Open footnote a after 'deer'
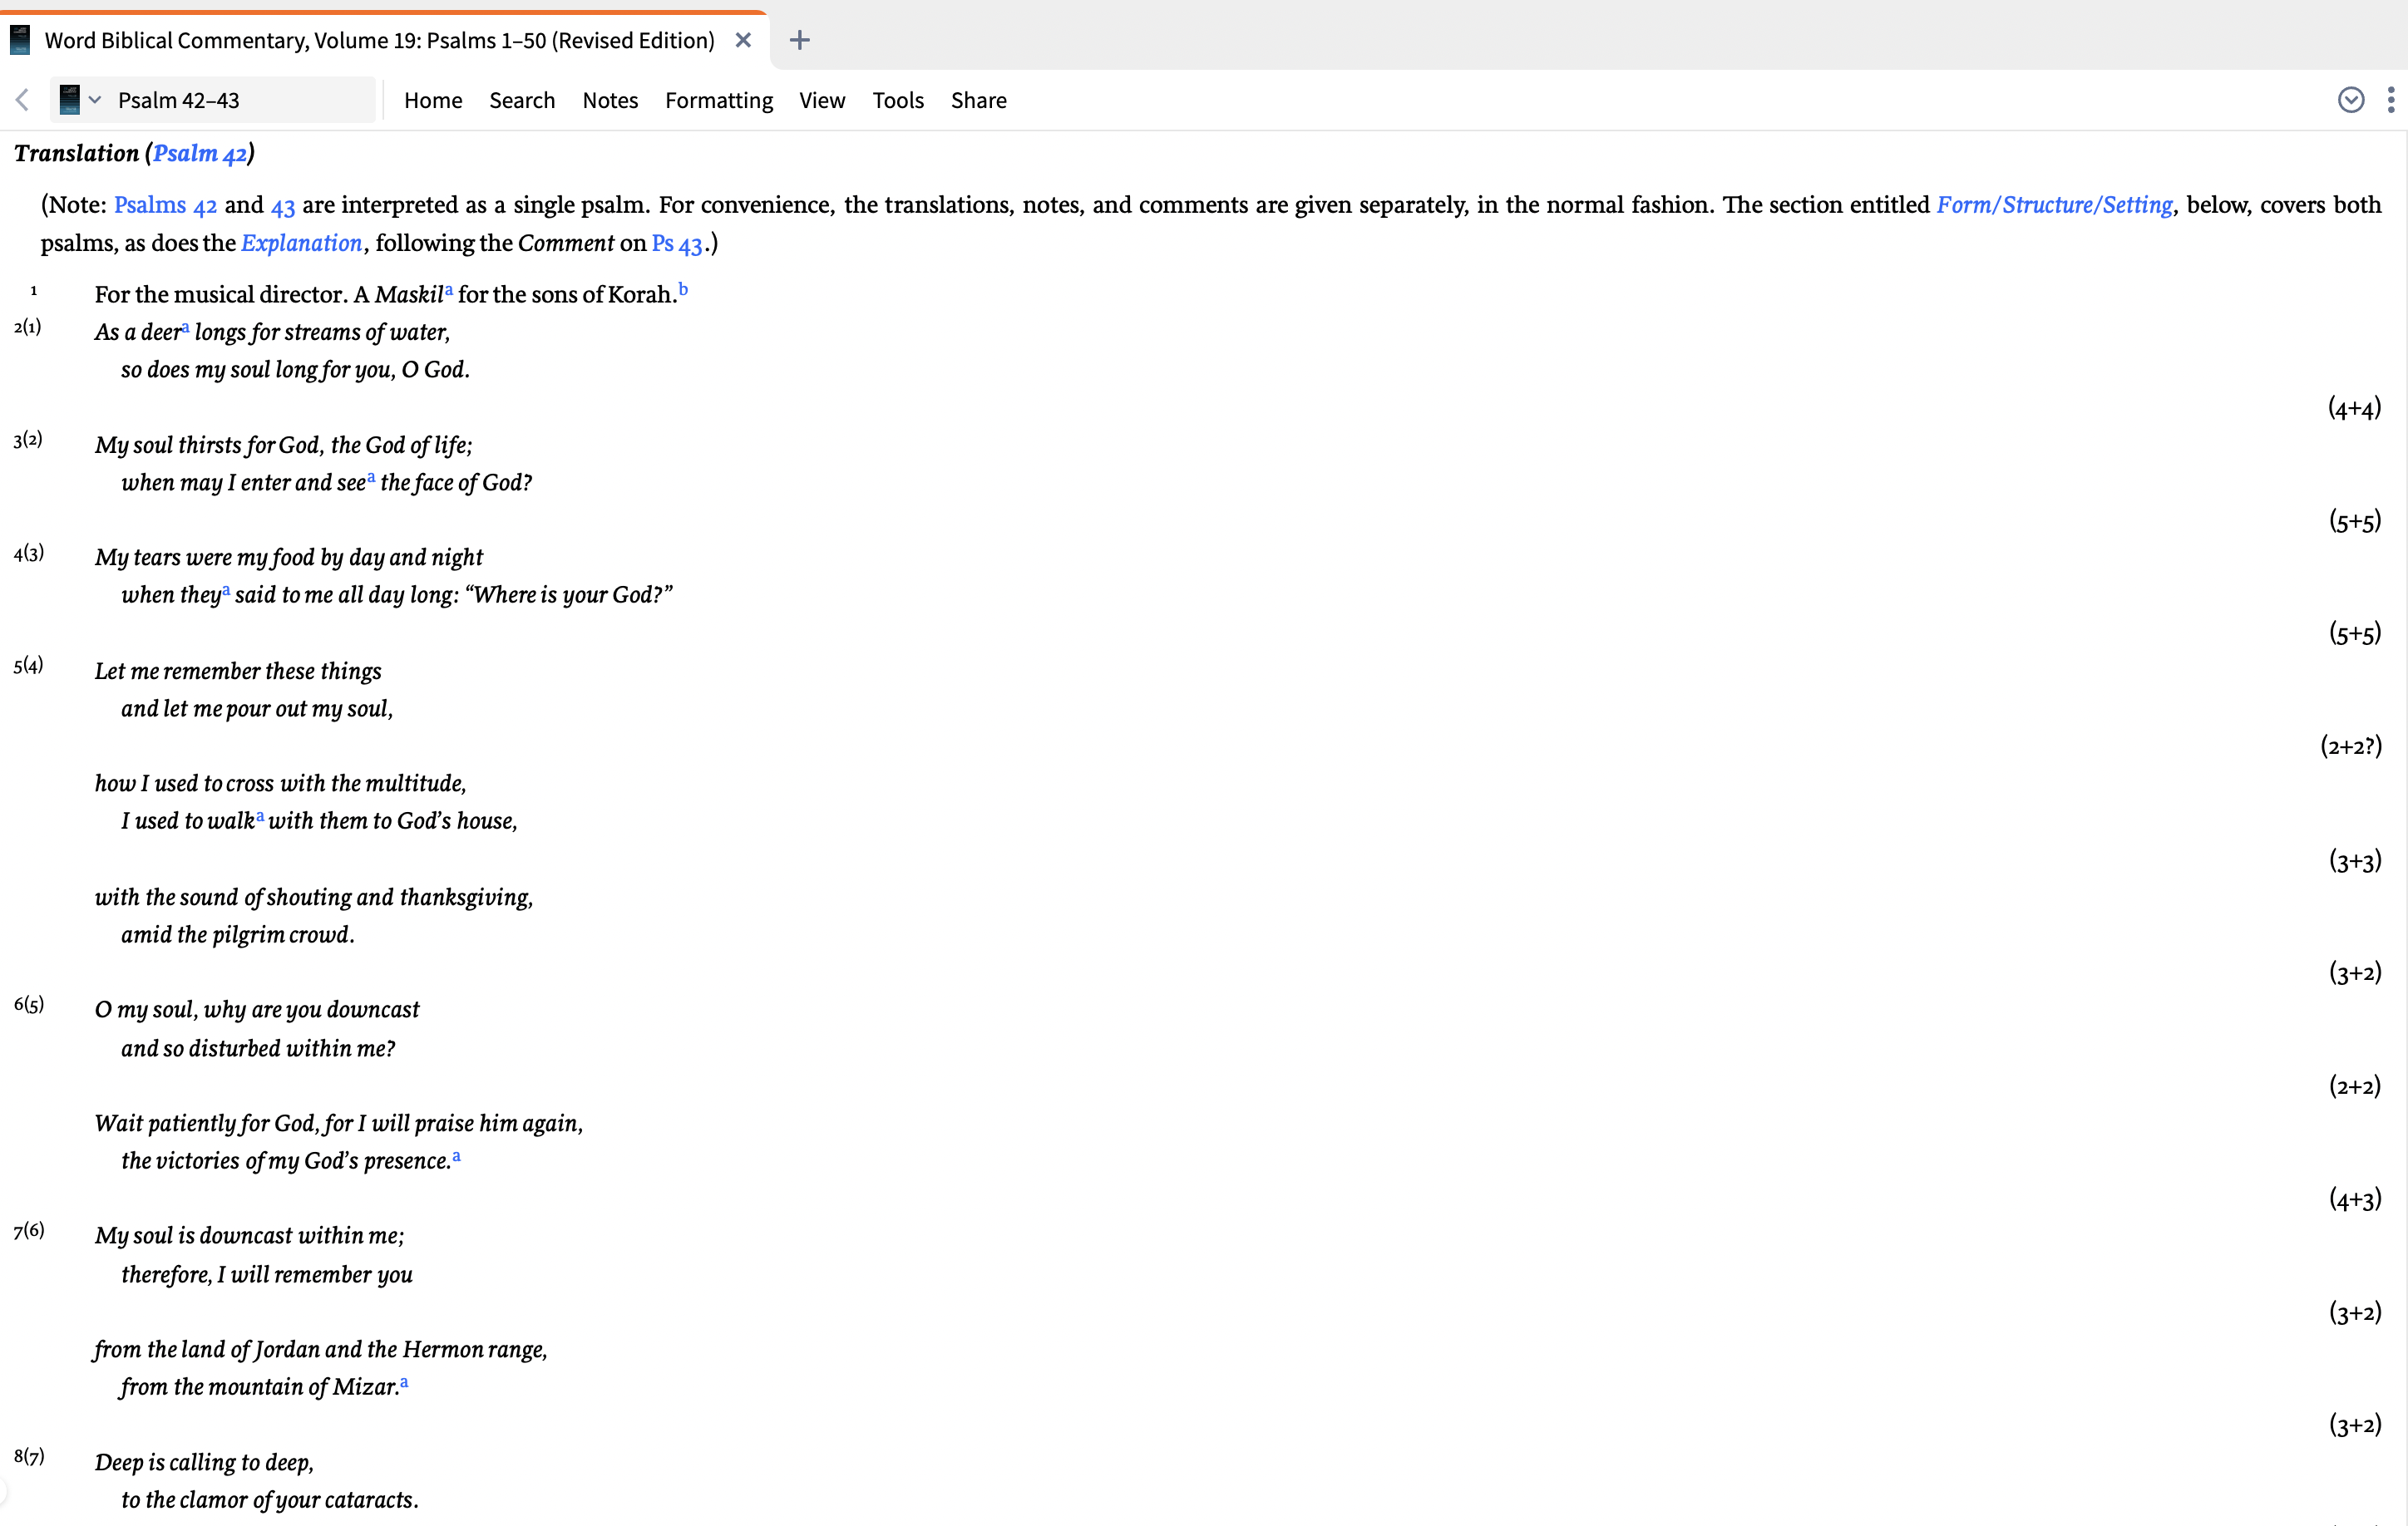Viewport: 2408px width, 1526px height. [185, 327]
